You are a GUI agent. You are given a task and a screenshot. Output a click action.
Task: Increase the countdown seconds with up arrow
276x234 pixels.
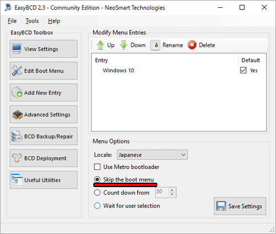pyautogui.click(x=172, y=190)
